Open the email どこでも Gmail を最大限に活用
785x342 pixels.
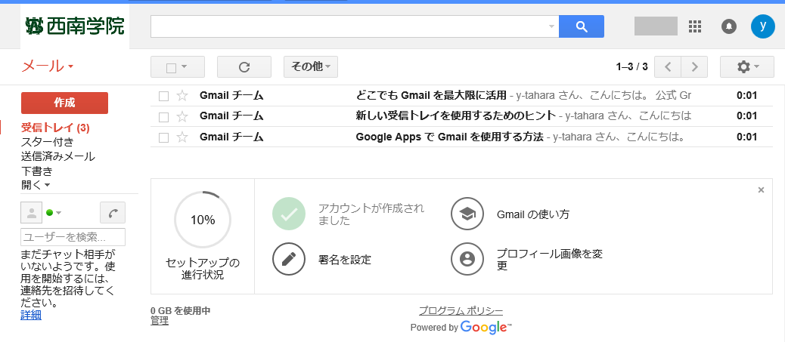[x=461, y=95]
